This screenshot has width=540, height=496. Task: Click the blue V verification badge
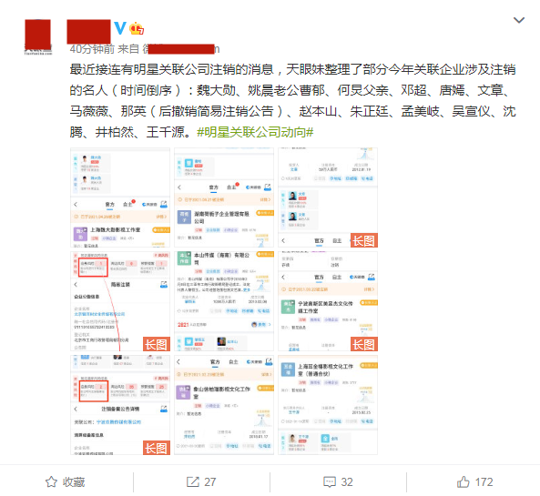120,28
